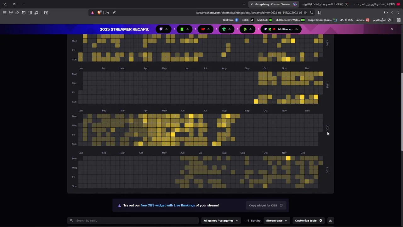Click the bright yellow Sunday cell in 2020 April
This screenshot has width=403, height=227.
pos(140,144)
